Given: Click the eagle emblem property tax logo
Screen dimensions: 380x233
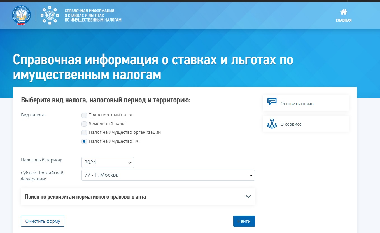Looking at the screenshot, I should pos(50,15).
